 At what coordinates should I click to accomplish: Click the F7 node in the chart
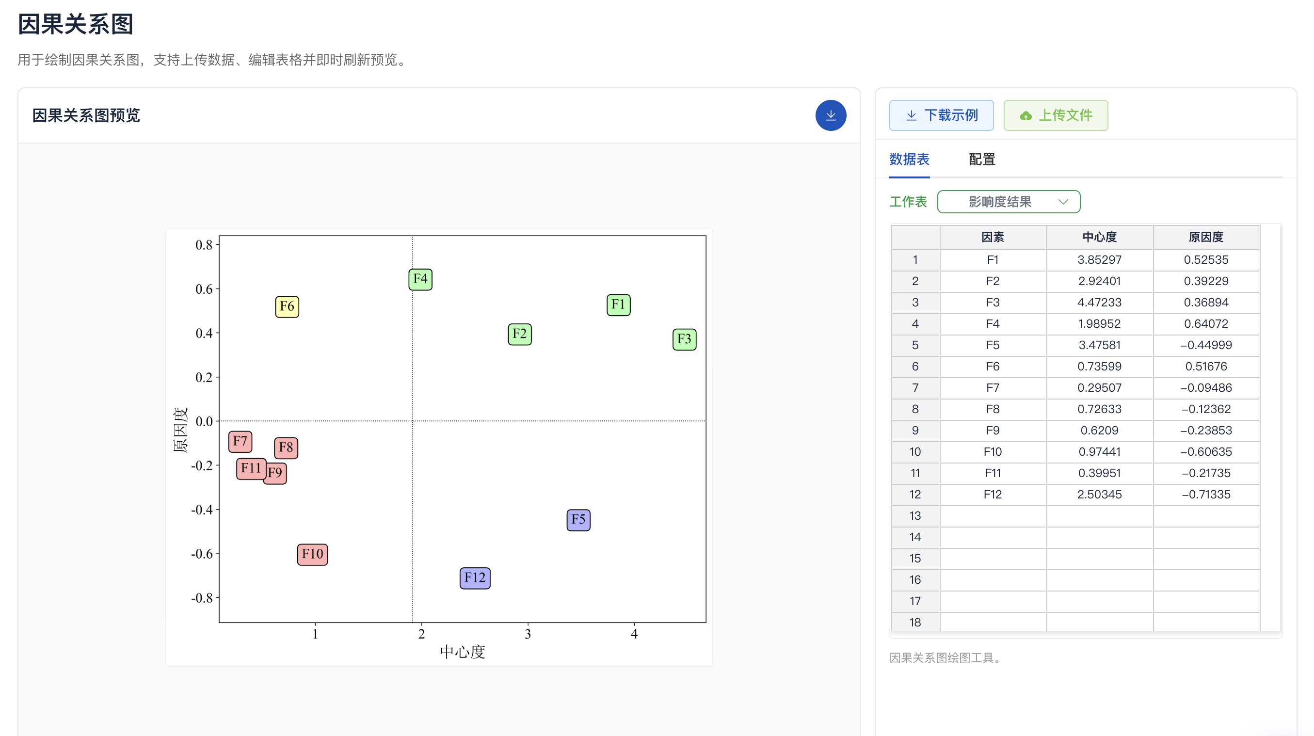tap(240, 441)
